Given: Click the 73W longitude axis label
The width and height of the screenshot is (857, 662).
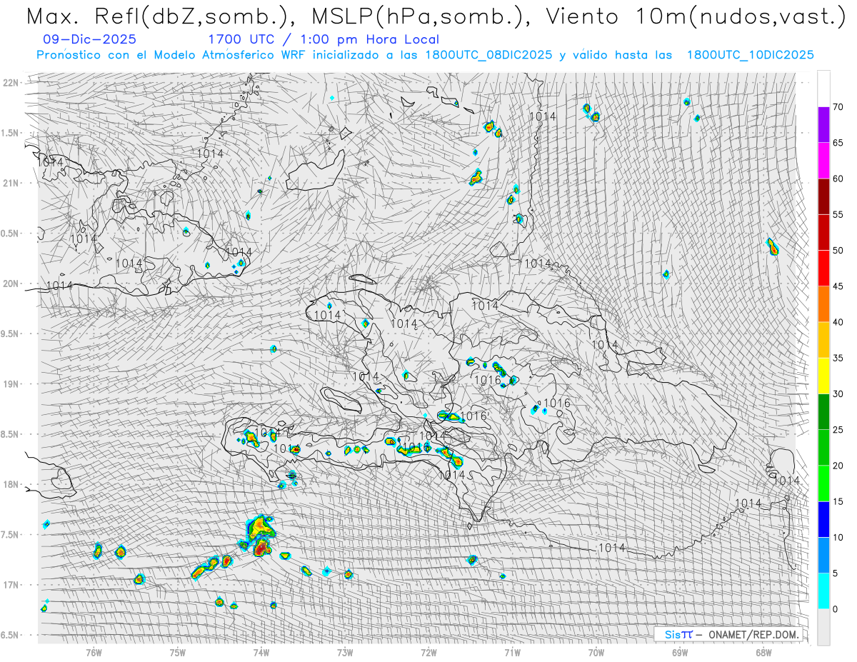Looking at the screenshot, I should (x=345, y=651).
